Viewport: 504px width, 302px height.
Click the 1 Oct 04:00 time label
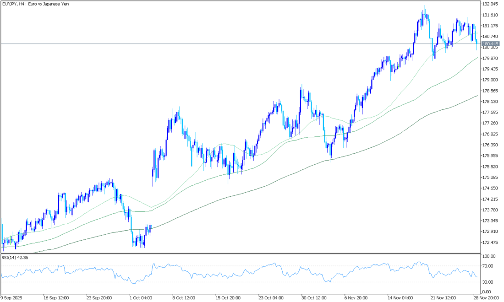point(142,297)
